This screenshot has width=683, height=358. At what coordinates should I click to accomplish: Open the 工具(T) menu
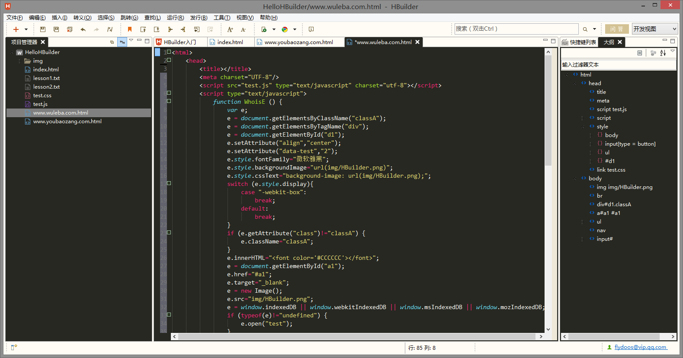click(x=222, y=18)
